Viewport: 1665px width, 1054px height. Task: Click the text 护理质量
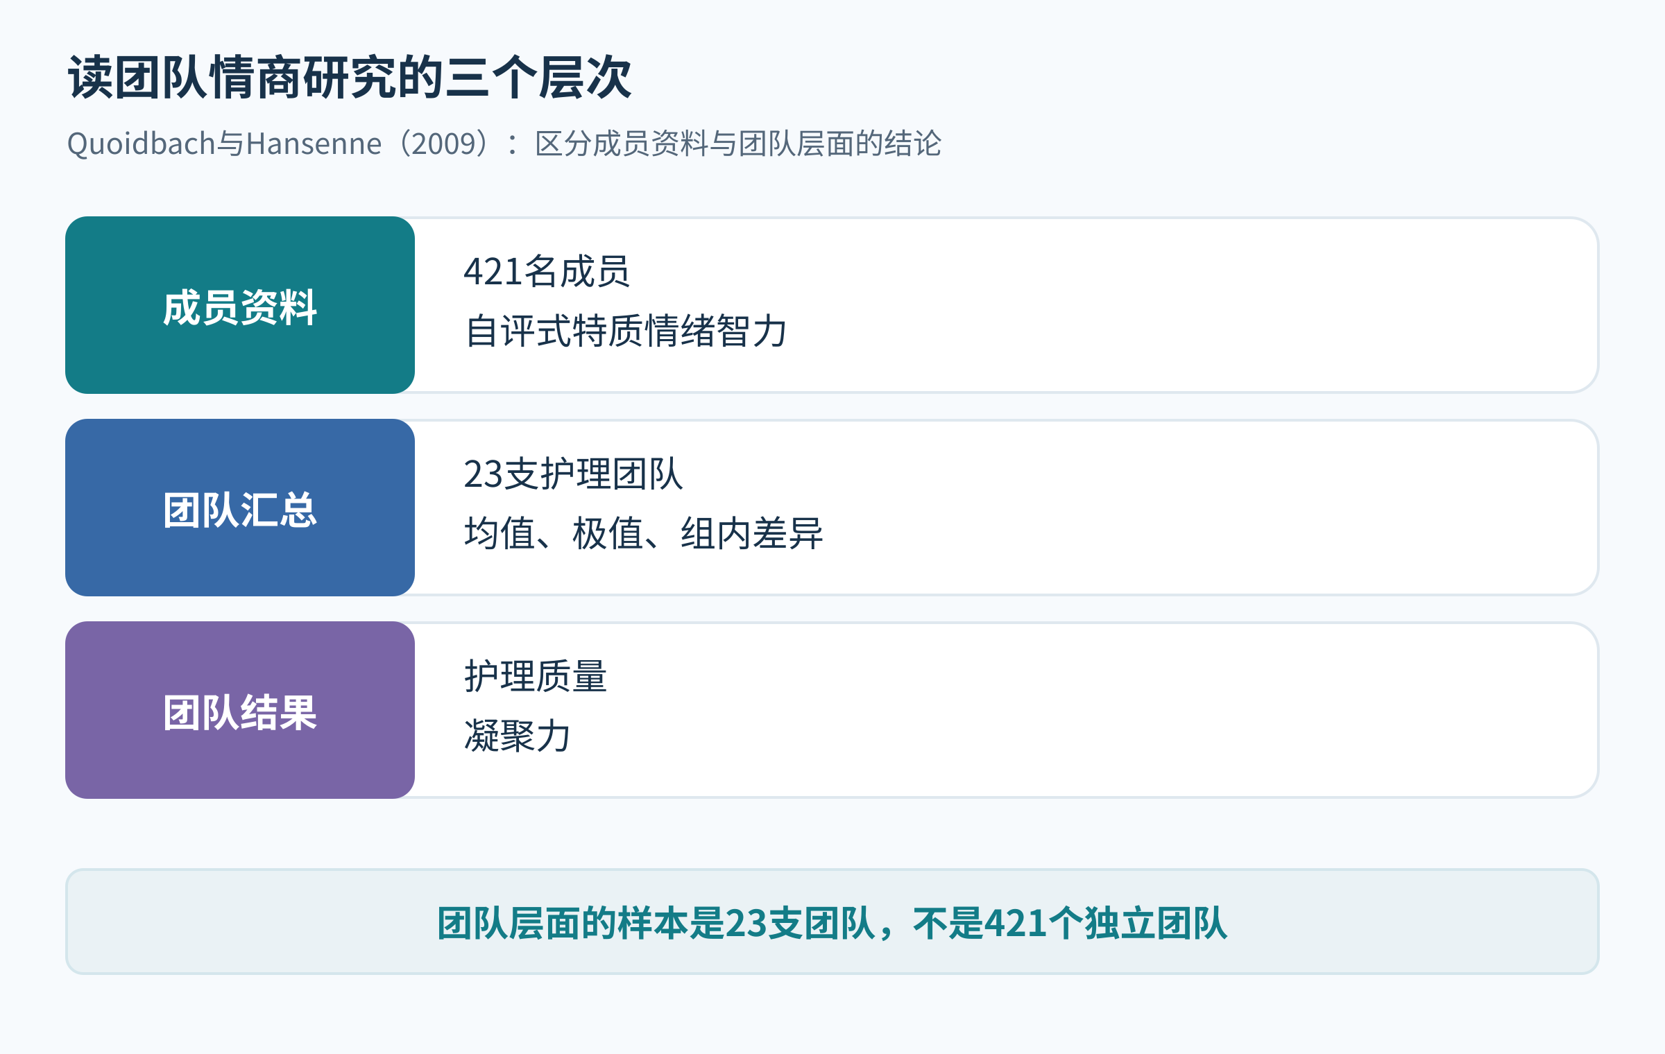click(x=536, y=676)
